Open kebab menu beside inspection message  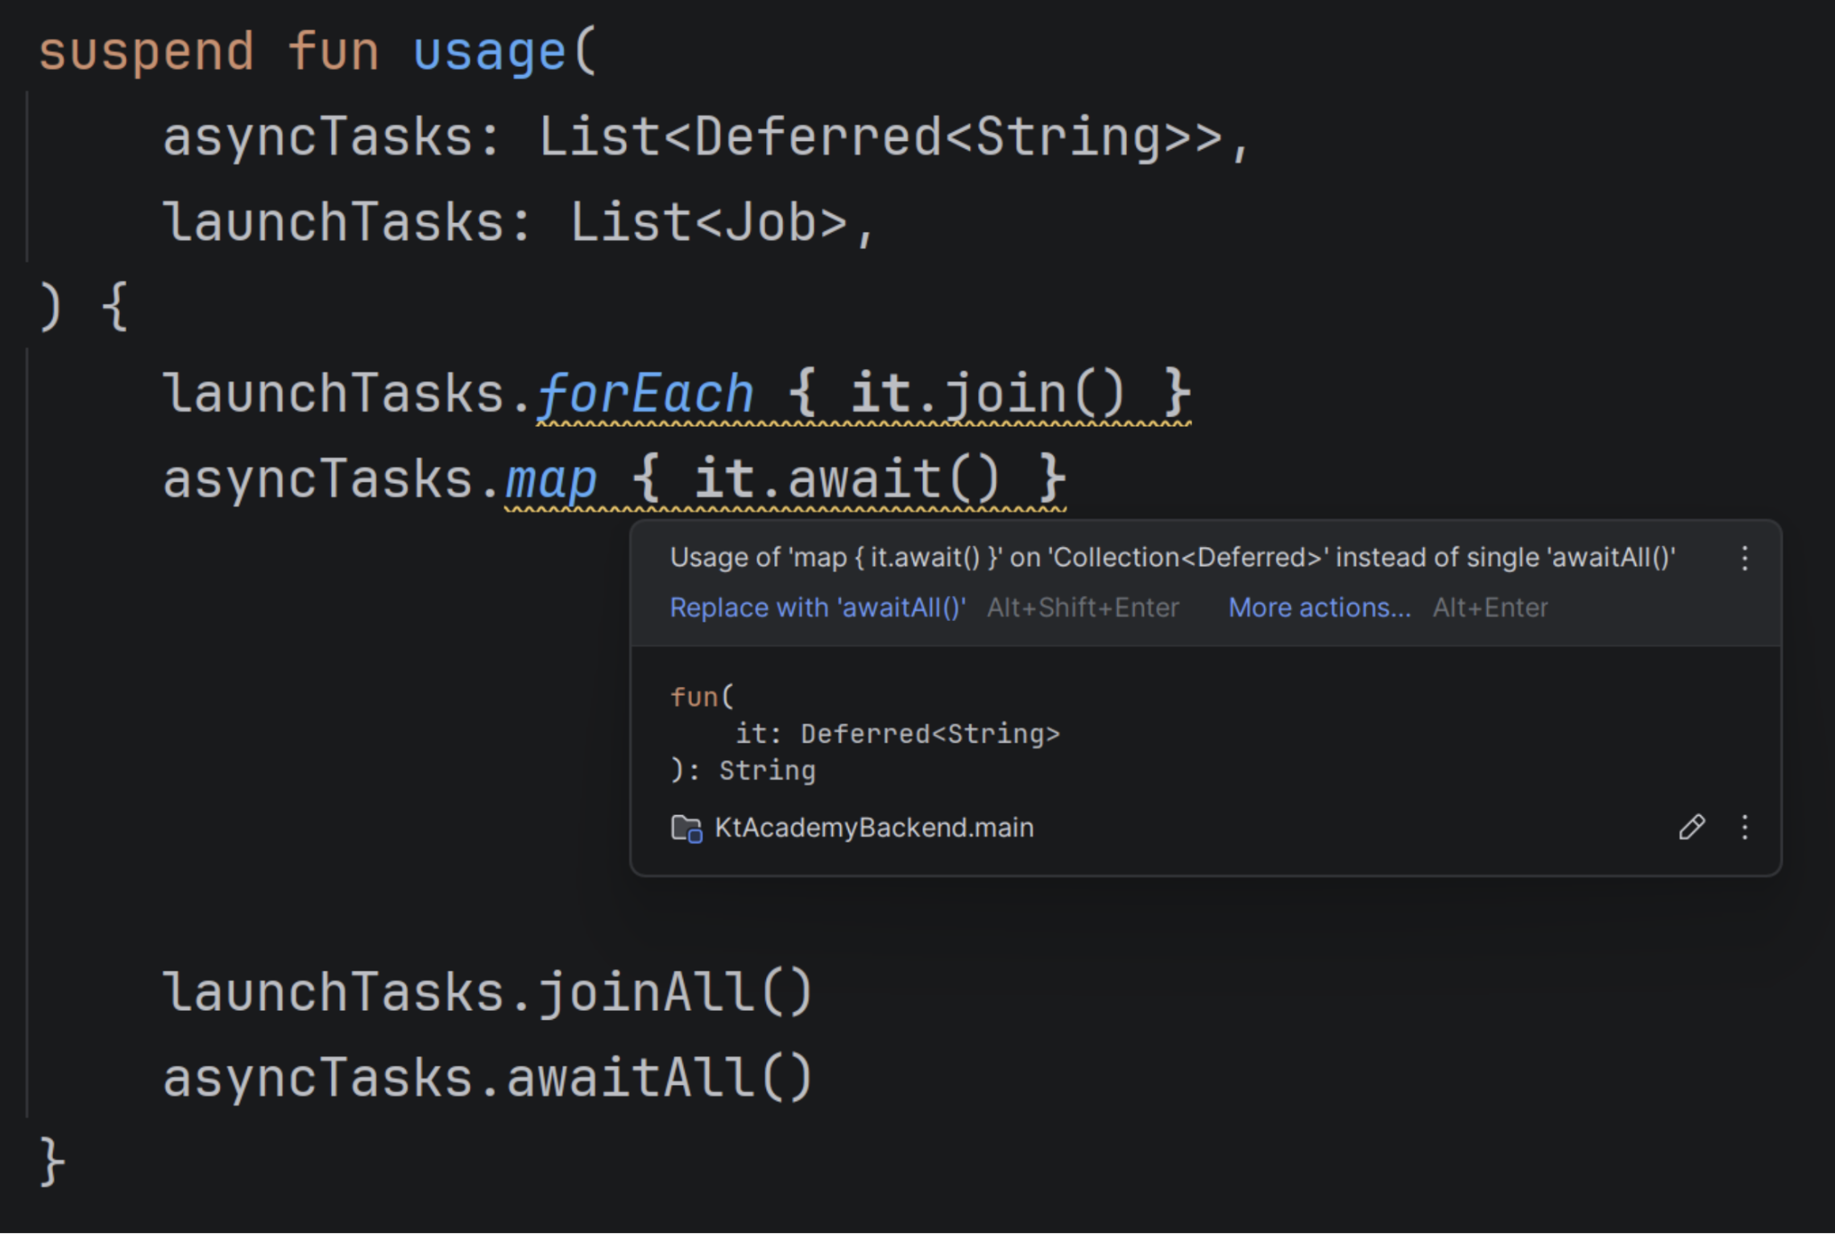click(1744, 558)
